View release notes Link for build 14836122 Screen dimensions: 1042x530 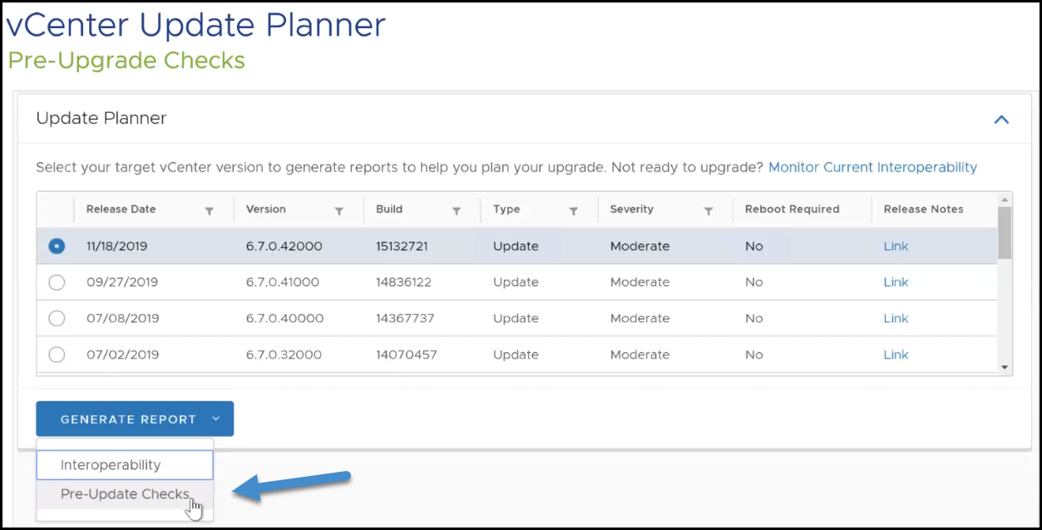(x=896, y=282)
